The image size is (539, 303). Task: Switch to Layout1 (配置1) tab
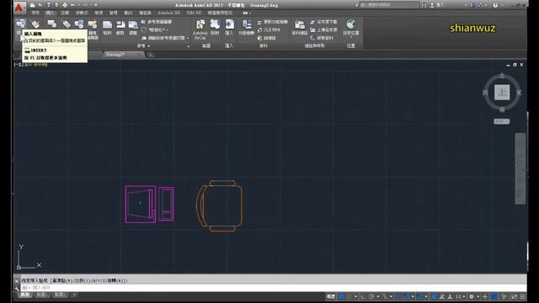41,295
